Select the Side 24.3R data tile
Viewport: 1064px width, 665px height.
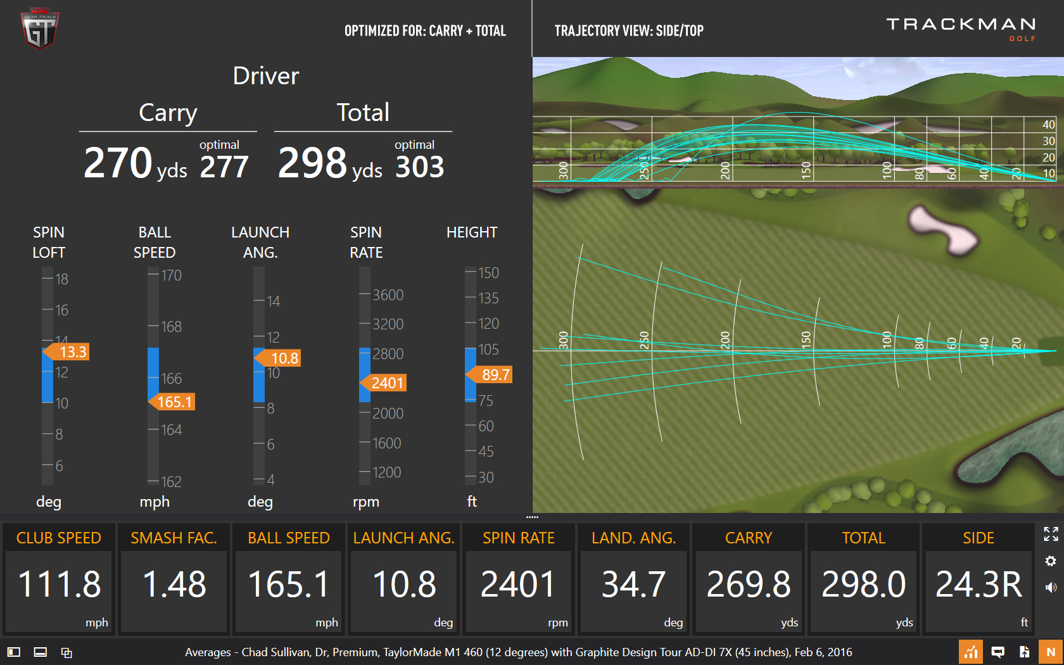[978, 578]
